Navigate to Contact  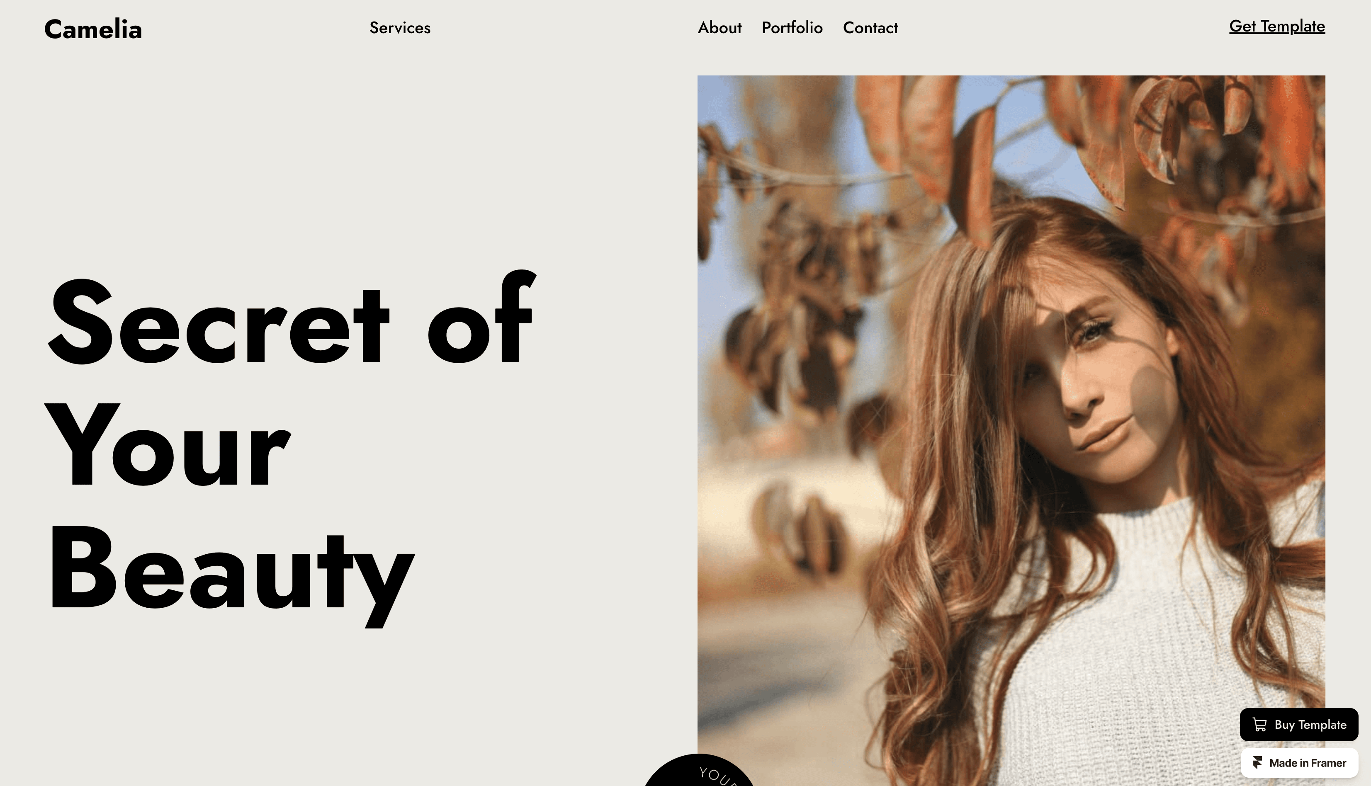point(870,27)
